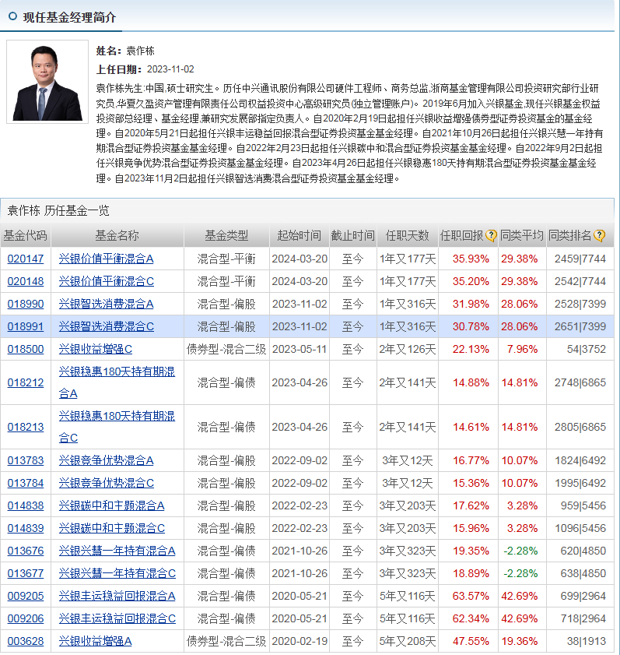Open the 兴银丰运稳益回报混合A fund page
The image size is (620, 655).
click(x=117, y=596)
